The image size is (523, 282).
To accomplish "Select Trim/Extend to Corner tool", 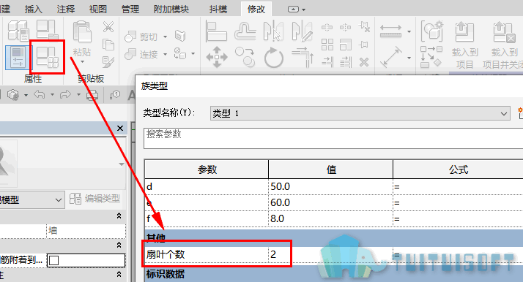I will pos(303,57).
